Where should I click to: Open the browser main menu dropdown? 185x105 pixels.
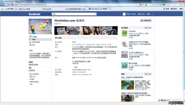(x=182, y=9)
